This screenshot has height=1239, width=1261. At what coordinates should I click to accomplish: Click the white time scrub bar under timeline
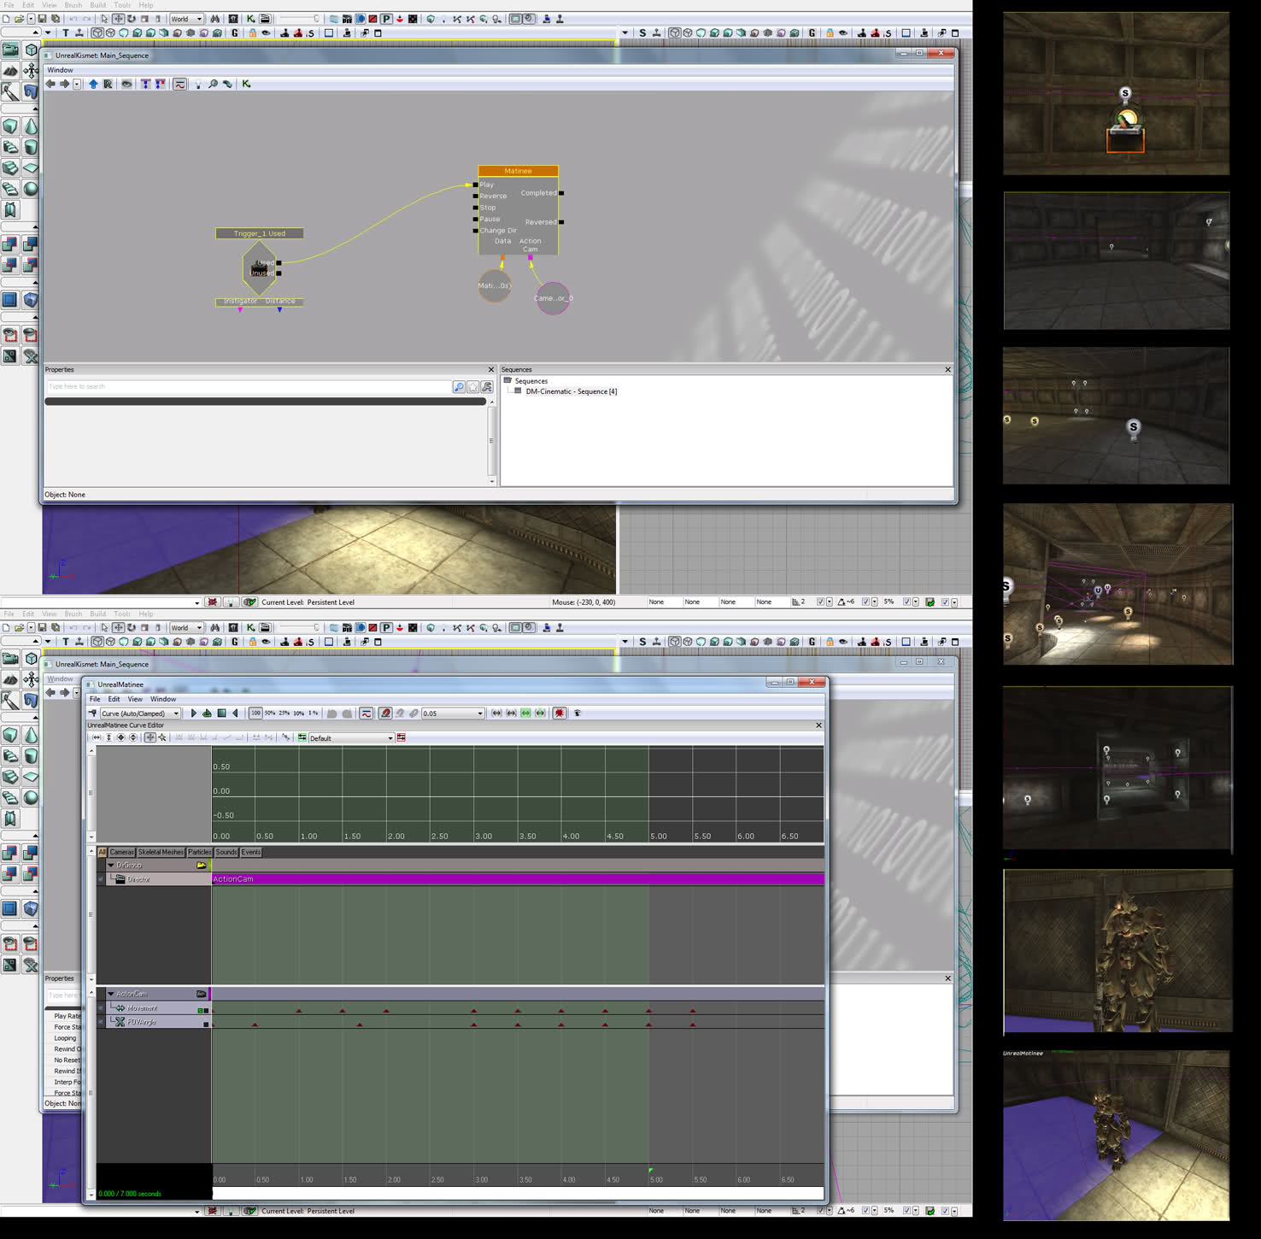pyautogui.click(x=518, y=1193)
